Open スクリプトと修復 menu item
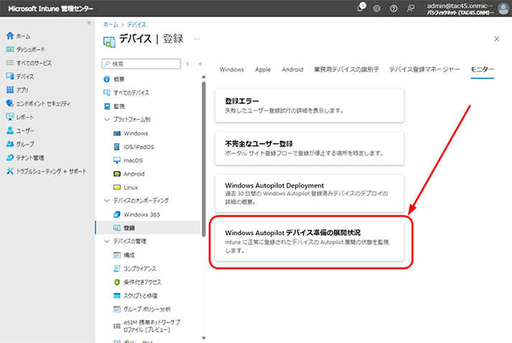 (135, 296)
